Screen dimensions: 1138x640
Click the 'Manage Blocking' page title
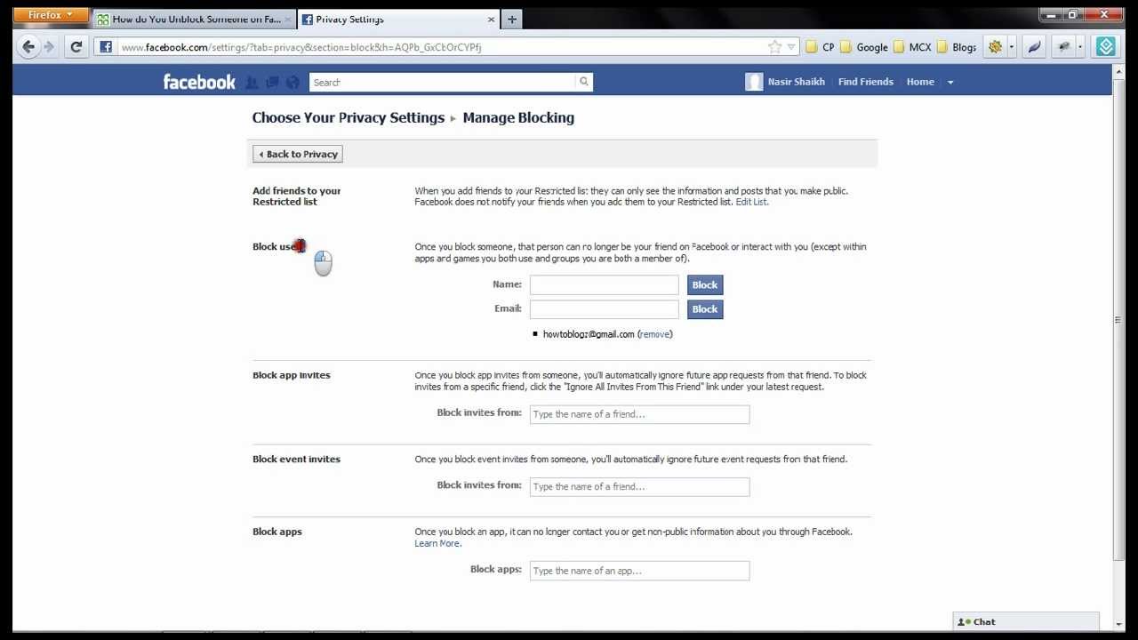[x=518, y=117]
